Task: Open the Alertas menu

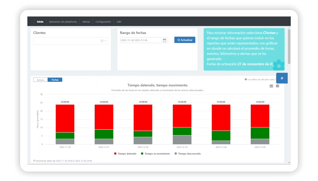Action: [86, 22]
